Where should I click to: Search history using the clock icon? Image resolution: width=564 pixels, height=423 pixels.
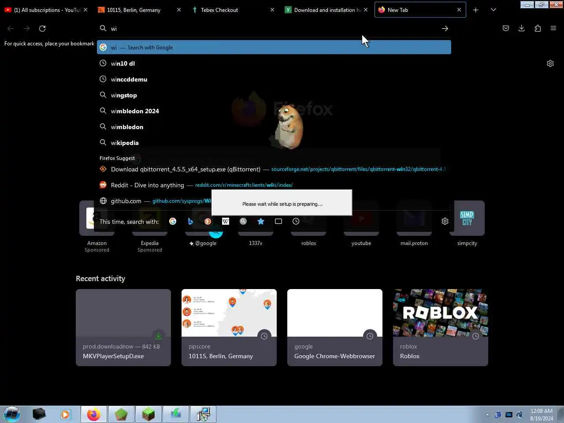coord(296,221)
